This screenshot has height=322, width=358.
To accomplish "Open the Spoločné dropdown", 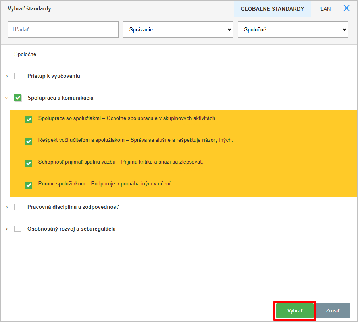I will [x=293, y=30].
